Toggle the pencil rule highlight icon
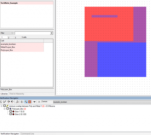 tap(26, 102)
